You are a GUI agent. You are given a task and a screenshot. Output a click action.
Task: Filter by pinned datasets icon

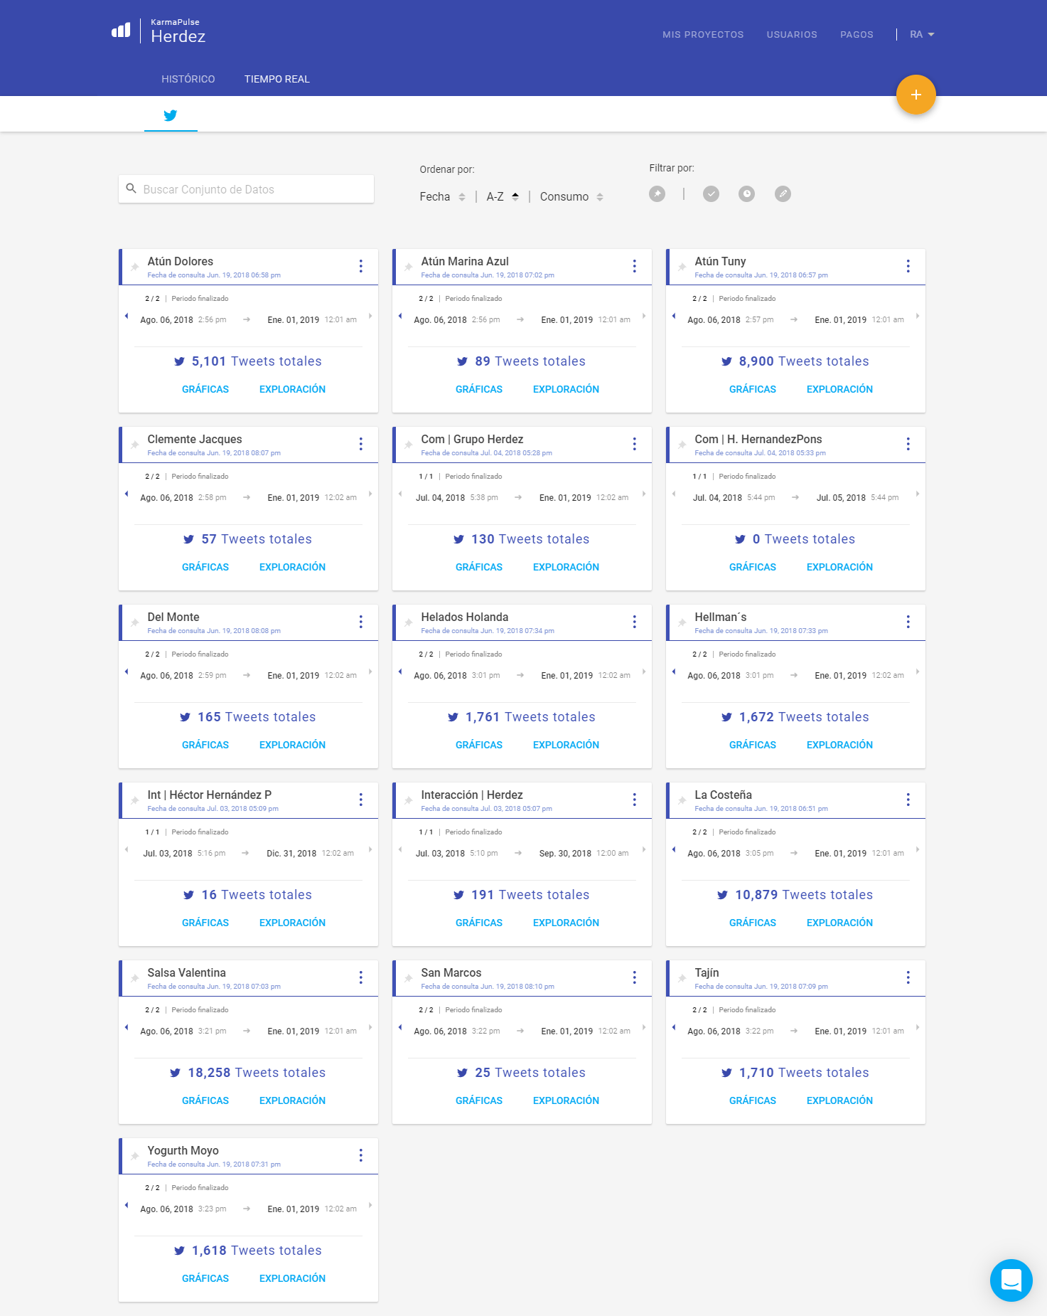pos(657,193)
